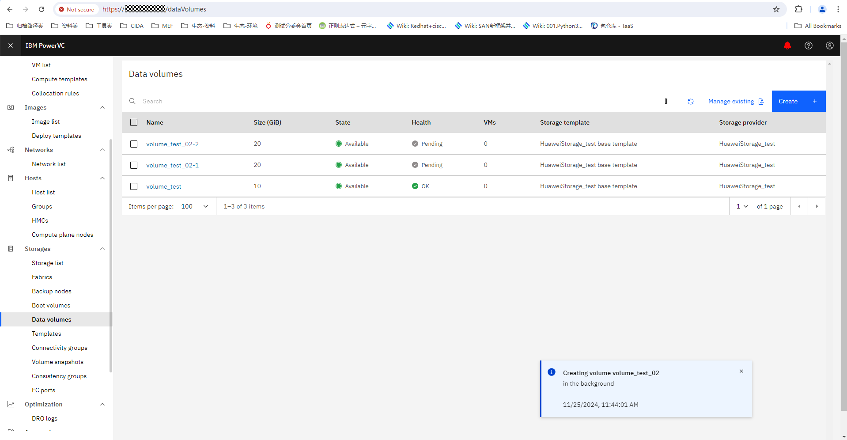Viewport: 847px width, 440px height.
Task: Refresh the data volumes table
Action: click(691, 101)
